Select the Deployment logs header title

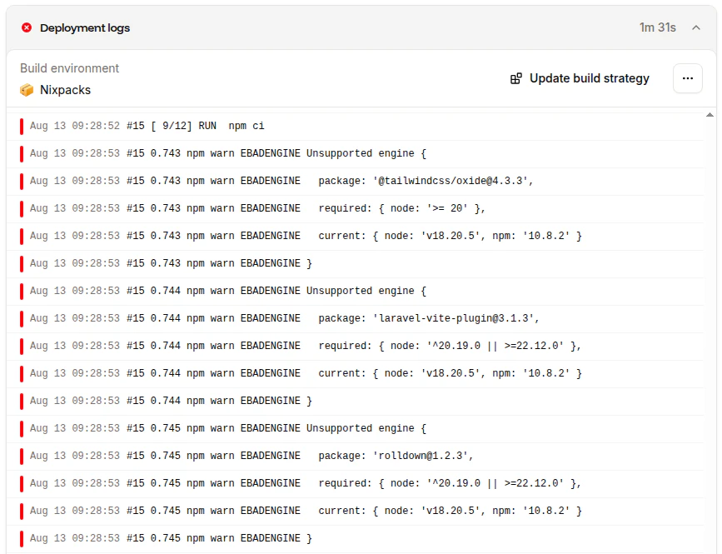coord(85,27)
